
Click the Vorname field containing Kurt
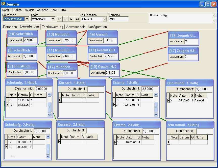(x=118, y=19)
